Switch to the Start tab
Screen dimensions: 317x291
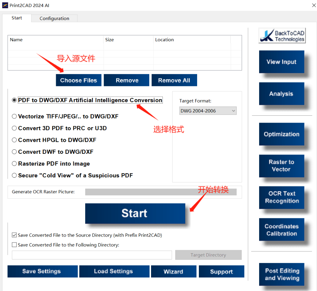(17, 18)
